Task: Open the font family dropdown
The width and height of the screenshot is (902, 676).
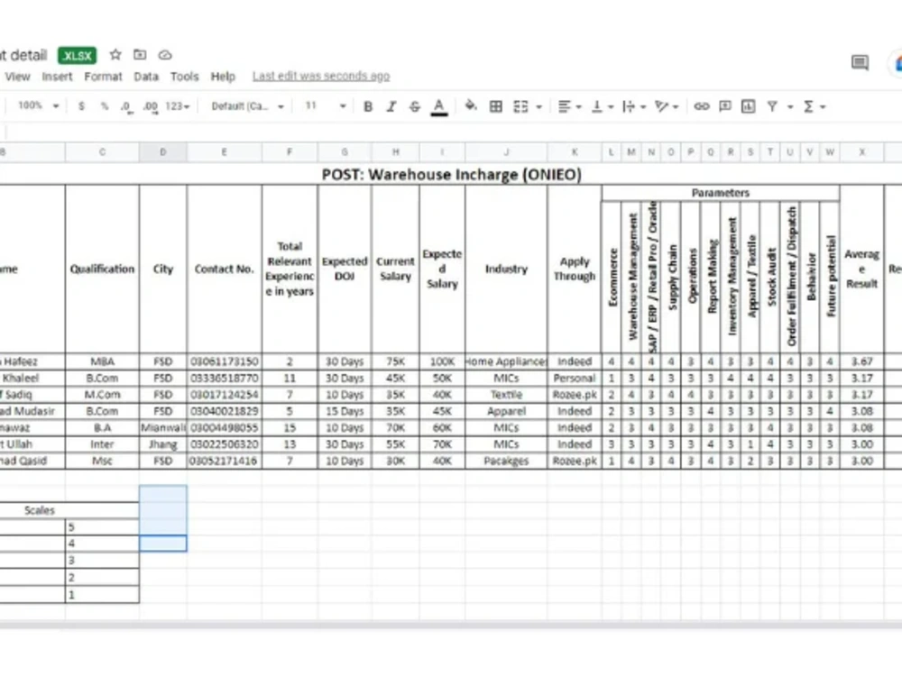Action: tap(247, 106)
